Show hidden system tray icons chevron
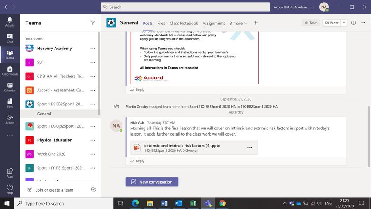 pos(285,203)
